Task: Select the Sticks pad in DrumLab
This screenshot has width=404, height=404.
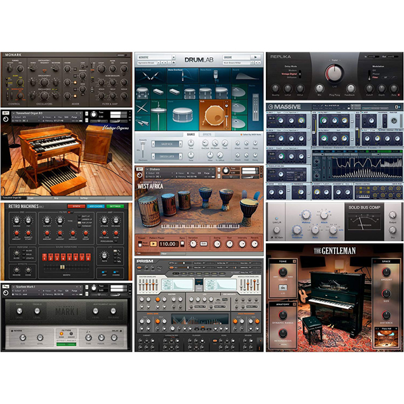Action: 143,107
